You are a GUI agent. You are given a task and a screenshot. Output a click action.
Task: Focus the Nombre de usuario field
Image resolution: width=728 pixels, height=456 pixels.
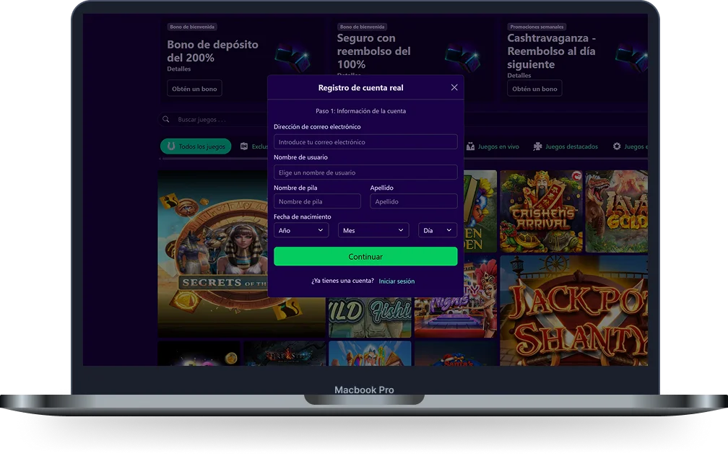365,172
